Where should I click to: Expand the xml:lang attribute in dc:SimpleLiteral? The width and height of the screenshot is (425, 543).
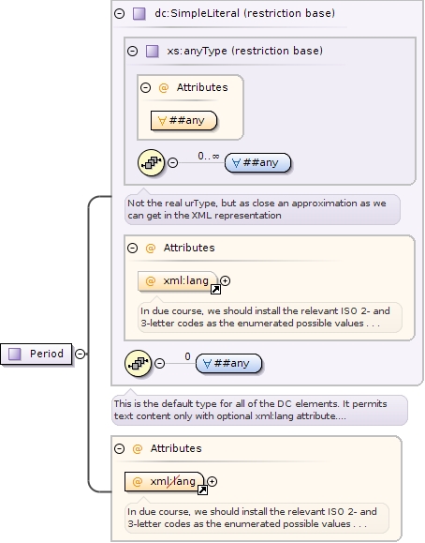pos(225,280)
